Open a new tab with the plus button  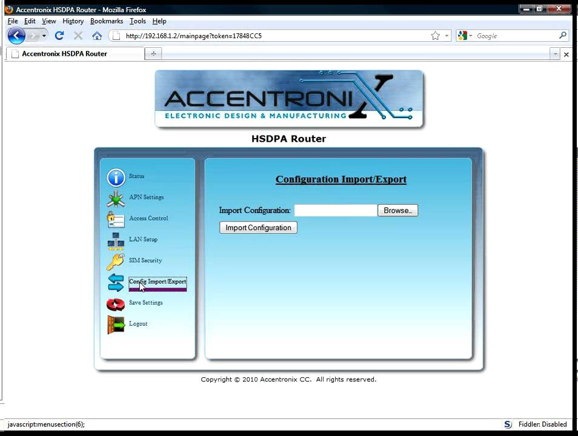[153, 54]
